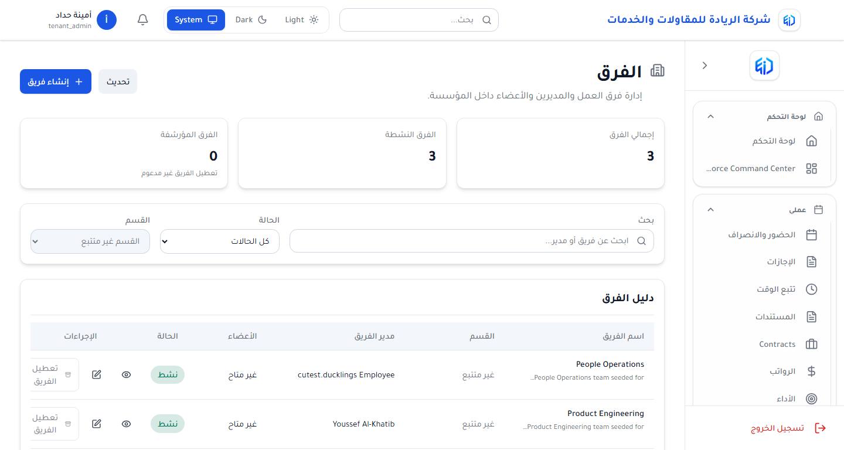Viewport: 844px width, 450px height.
Task: Click the company logo in the top header
Action: [789, 20]
